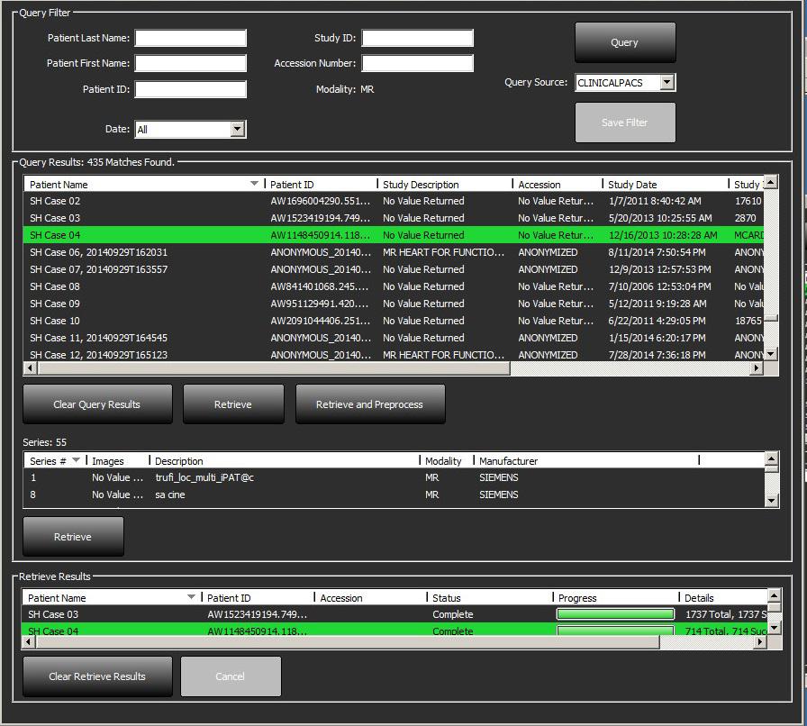The image size is (807, 726).
Task: Click study date 12/16/2013 10:28:28 AM cell
Action: [663, 235]
